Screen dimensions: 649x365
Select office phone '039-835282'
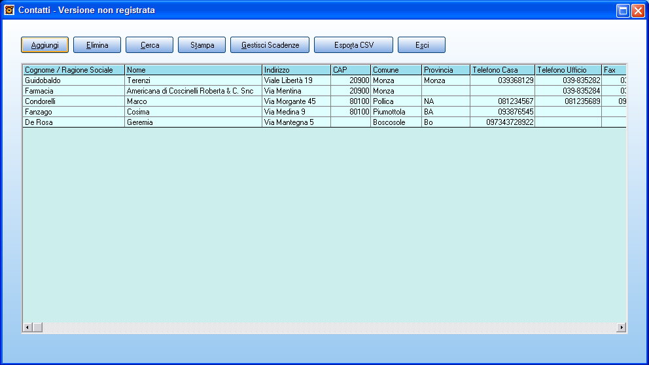pyautogui.click(x=568, y=80)
